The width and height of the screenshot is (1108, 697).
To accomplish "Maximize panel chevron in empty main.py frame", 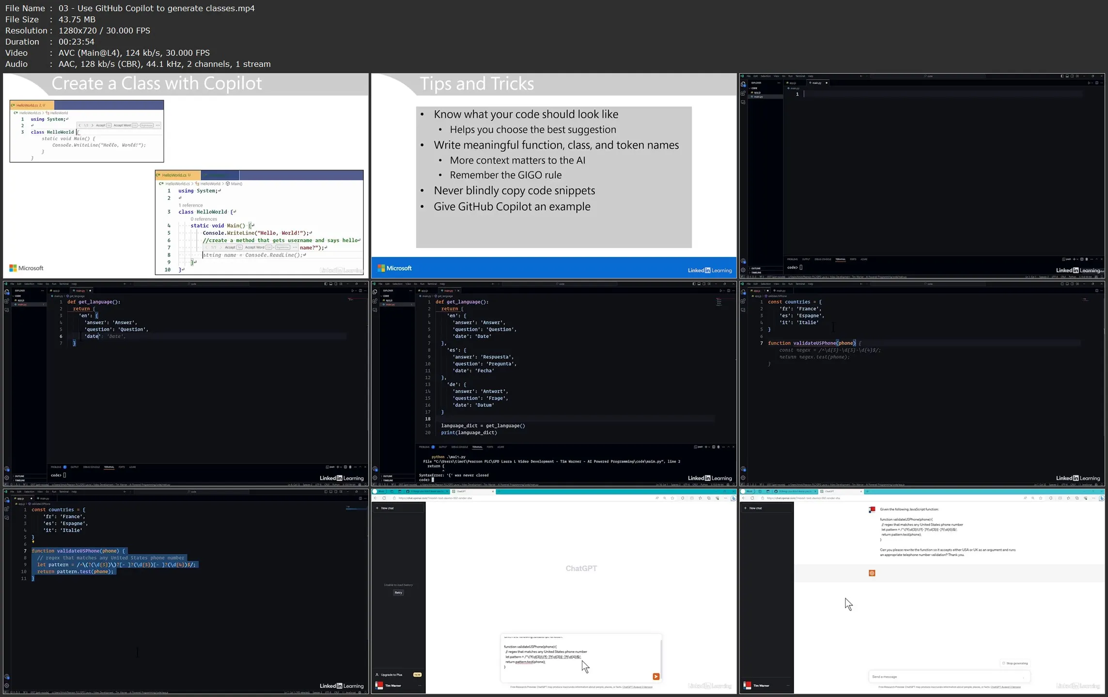I will [1096, 259].
